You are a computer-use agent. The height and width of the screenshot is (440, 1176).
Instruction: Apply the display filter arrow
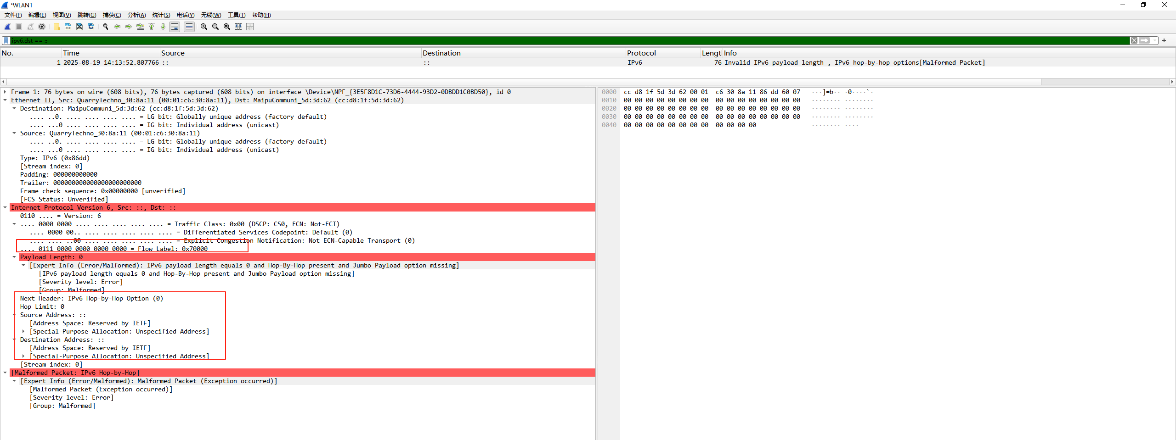point(1144,40)
